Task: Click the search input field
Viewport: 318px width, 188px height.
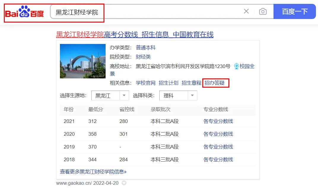Action: pos(148,12)
